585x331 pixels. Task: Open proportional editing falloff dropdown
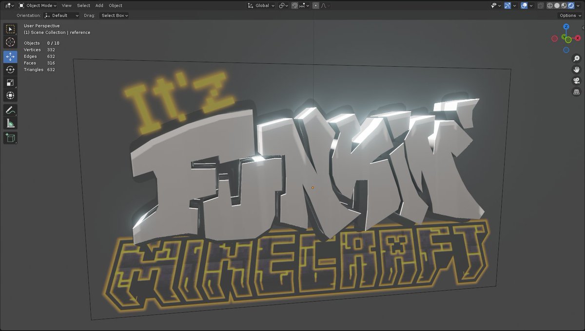pyautogui.click(x=325, y=5)
